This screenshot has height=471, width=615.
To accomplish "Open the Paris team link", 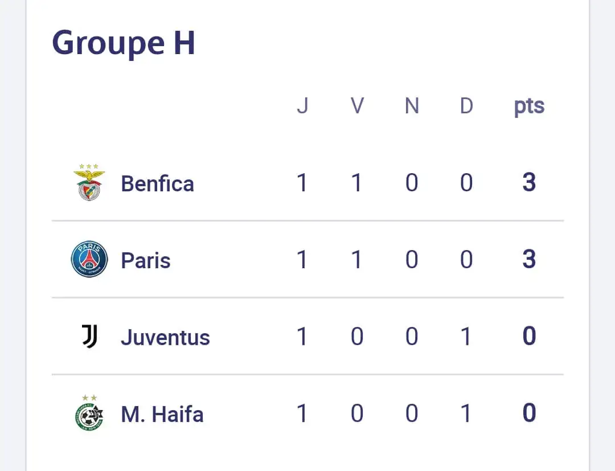I will pyautogui.click(x=146, y=261).
